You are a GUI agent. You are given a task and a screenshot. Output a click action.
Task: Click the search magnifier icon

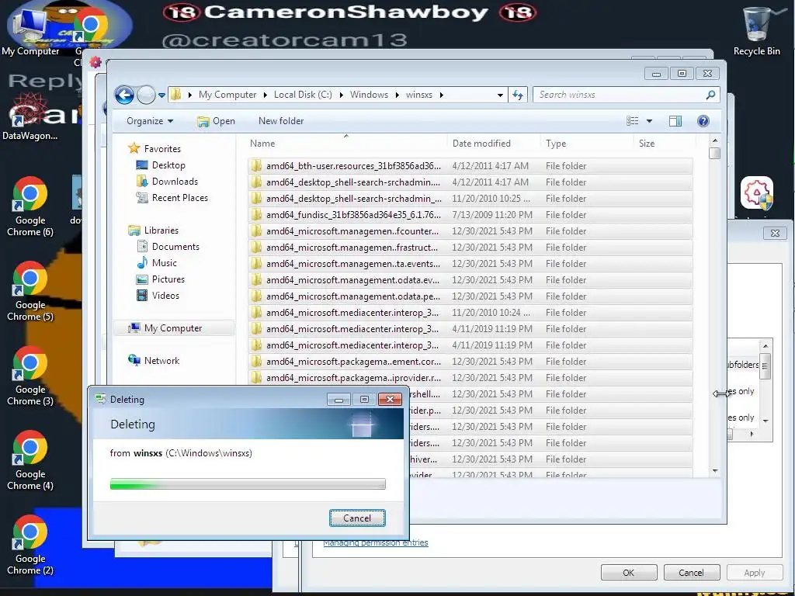[710, 95]
